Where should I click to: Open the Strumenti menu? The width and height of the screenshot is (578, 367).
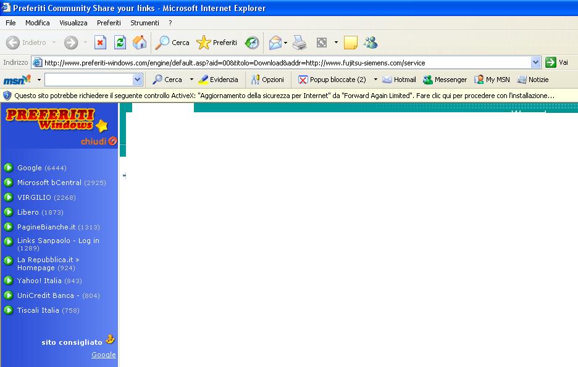(144, 23)
